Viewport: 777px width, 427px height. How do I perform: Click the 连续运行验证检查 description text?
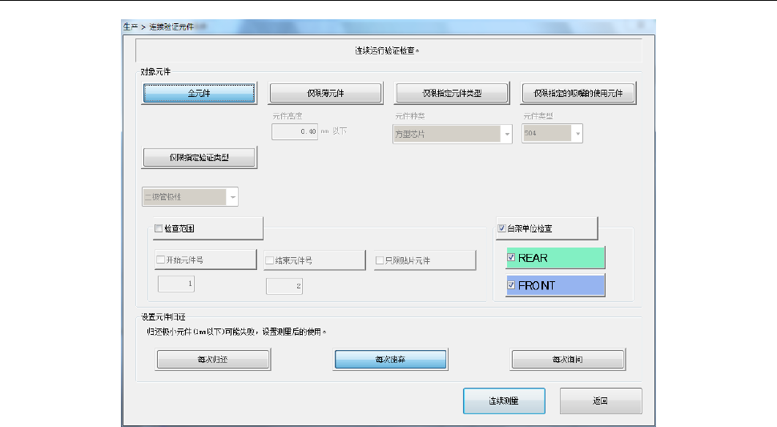point(388,50)
